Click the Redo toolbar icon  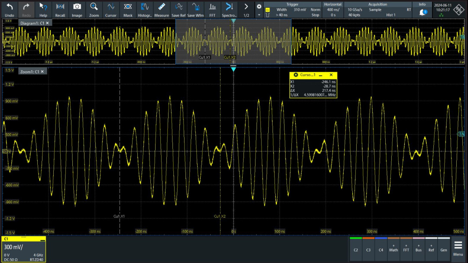tap(26, 10)
